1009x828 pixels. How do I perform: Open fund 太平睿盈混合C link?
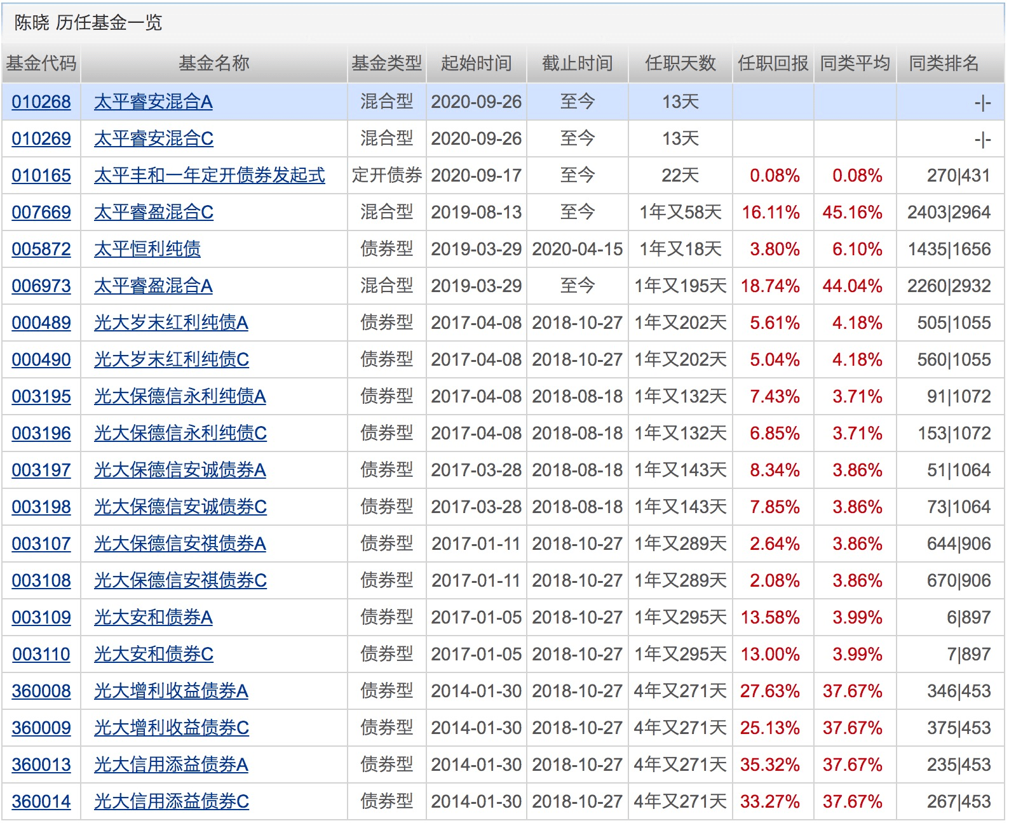(x=154, y=212)
